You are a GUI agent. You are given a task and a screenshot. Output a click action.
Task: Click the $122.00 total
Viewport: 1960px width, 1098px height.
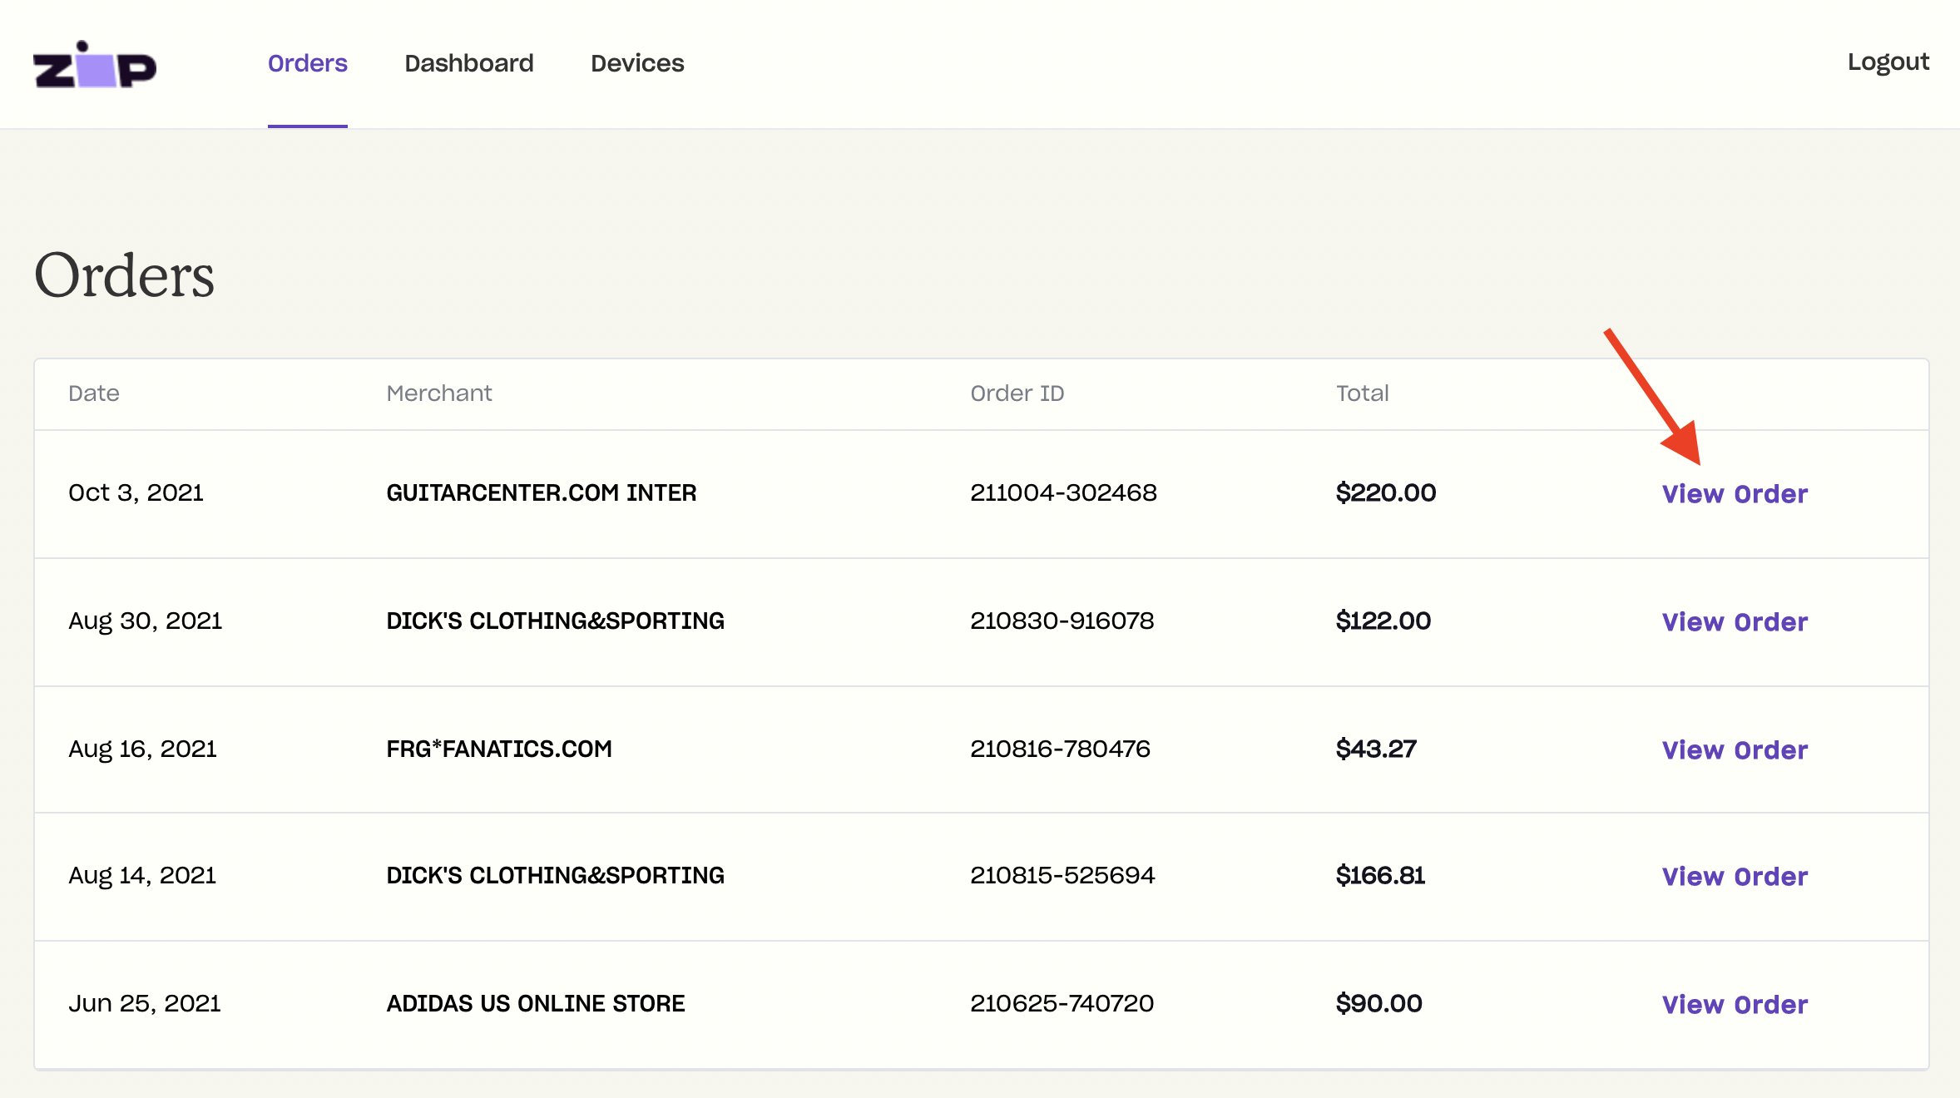click(1383, 621)
